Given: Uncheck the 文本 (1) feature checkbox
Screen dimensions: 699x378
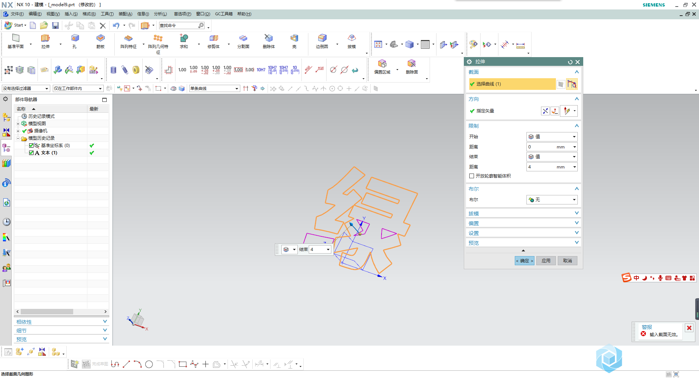Looking at the screenshot, I should coord(31,153).
